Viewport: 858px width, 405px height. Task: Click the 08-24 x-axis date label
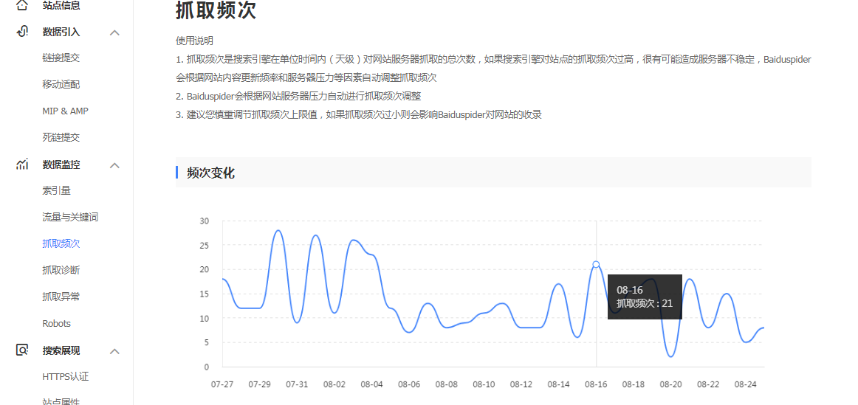coord(745,384)
